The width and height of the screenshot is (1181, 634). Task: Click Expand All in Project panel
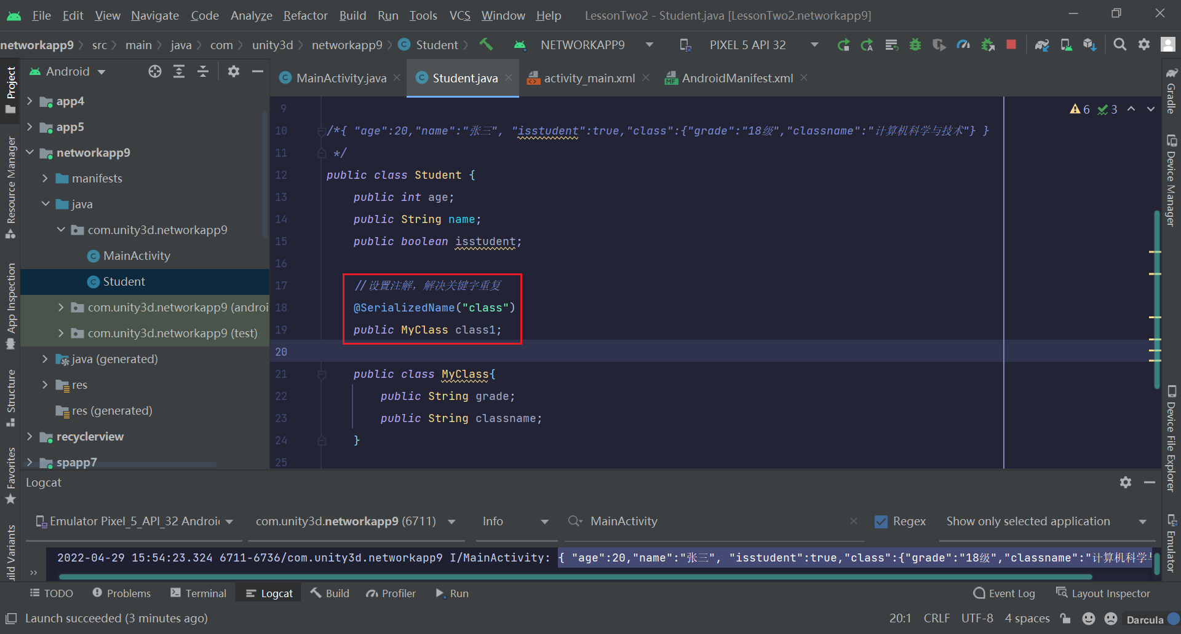point(179,72)
